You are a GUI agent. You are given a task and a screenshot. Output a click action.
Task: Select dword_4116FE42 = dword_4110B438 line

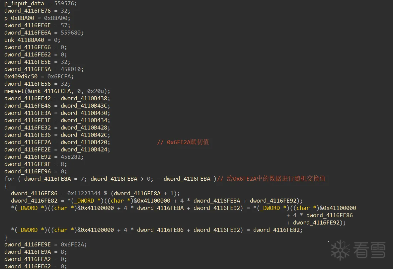pyautogui.click(x=57, y=98)
